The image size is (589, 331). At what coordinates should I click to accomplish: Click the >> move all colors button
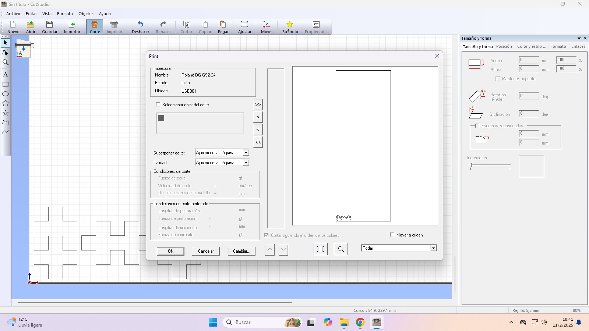[258, 104]
